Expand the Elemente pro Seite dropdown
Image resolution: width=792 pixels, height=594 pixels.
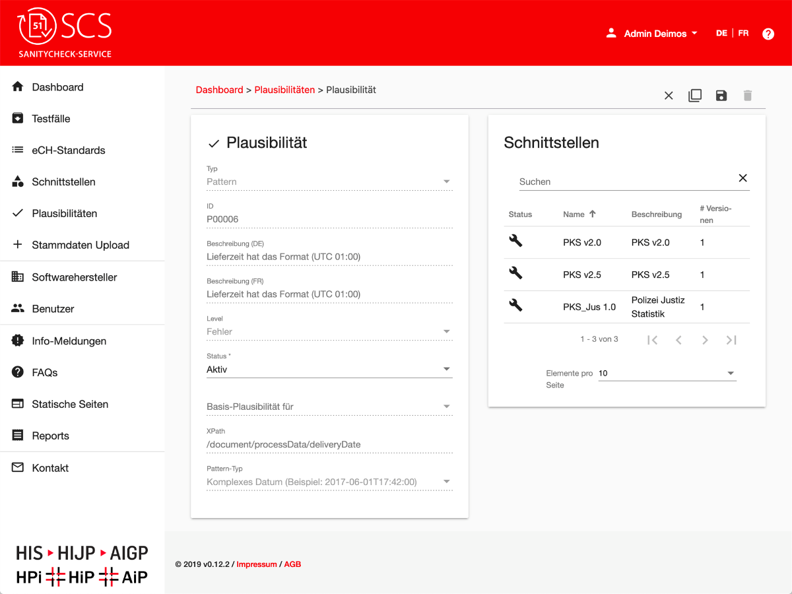click(667, 374)
